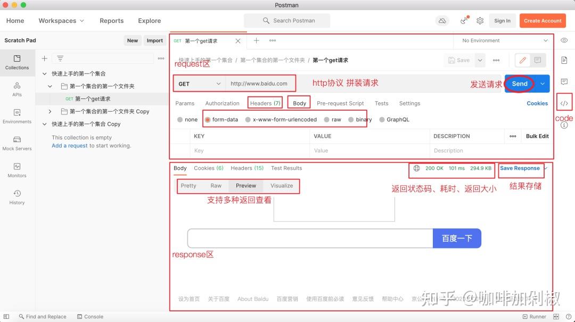
Task: Open the Console from the status bar
Action: pyautogui.click(x=89, y=316)
